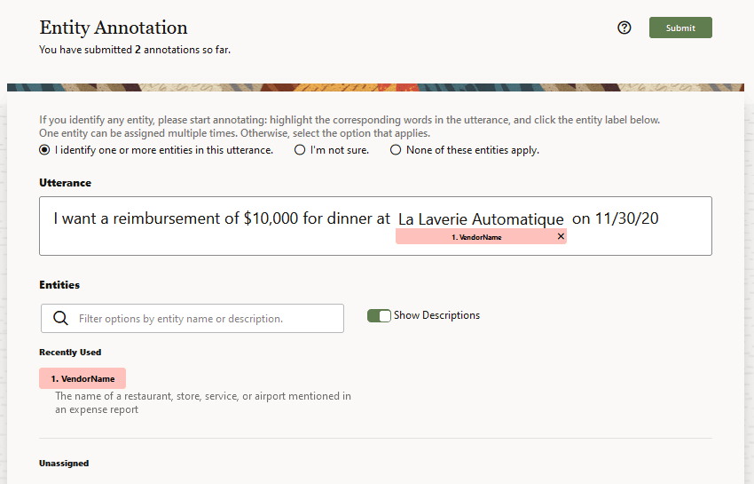Click the "$10,000" amount in the utterance
The image size is (754, 484).
[271, 218]
